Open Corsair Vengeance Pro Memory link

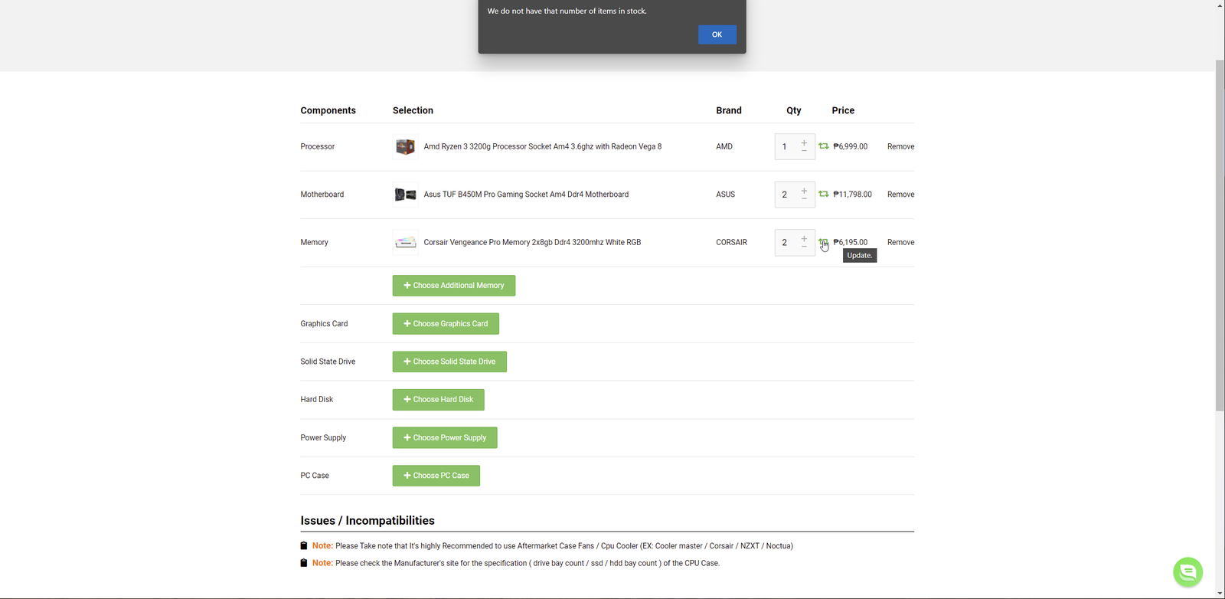click(532, 242)
